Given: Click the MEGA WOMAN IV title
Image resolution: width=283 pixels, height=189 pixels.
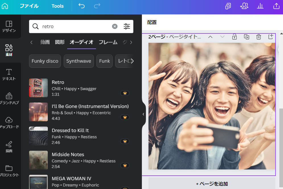Looking at the screenshot, I should pyautogui.click(x=71, y=179).
